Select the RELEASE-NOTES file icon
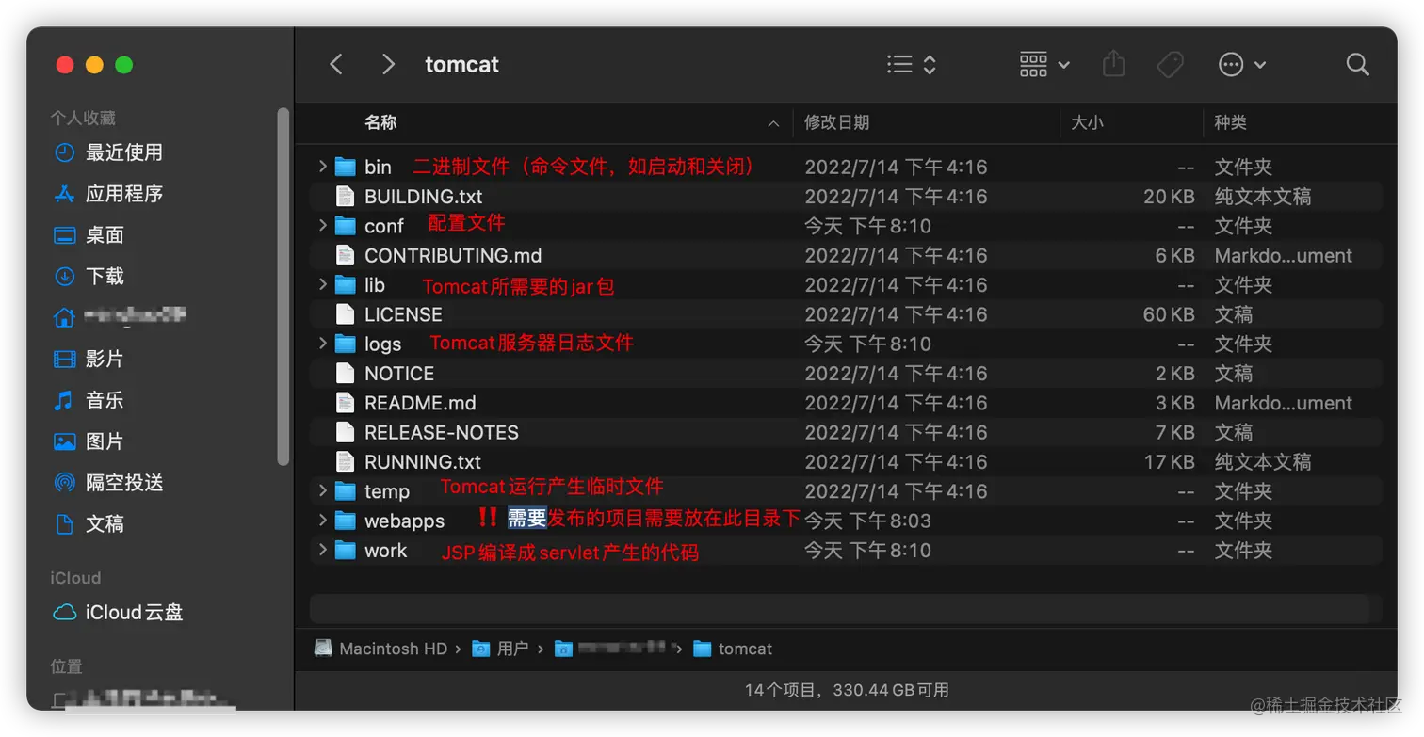The image size is (1424, 737). click(346, 432)
